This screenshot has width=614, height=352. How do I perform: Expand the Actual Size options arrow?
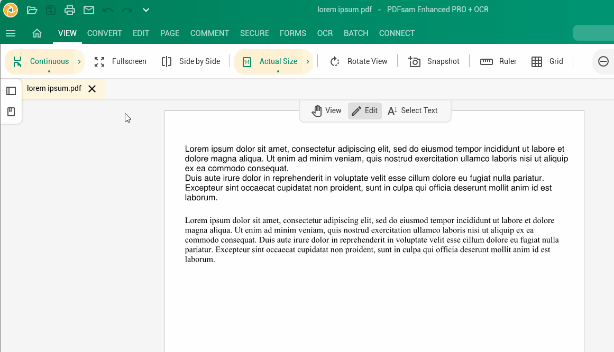pyautogui.click(x=308, y=61)
